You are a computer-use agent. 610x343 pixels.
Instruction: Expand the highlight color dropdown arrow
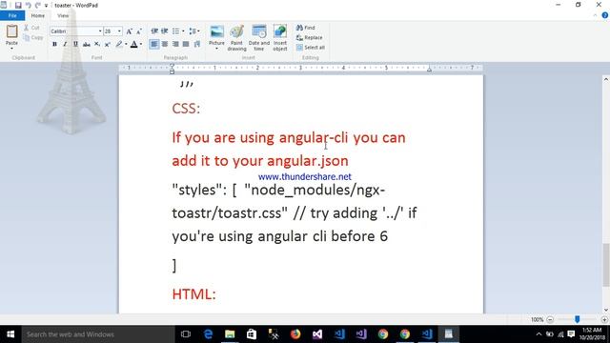[126, 45]
